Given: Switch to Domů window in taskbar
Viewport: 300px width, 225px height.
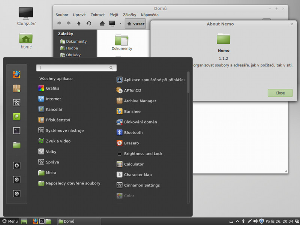Looking at the screenshot, I should [79, 221].
